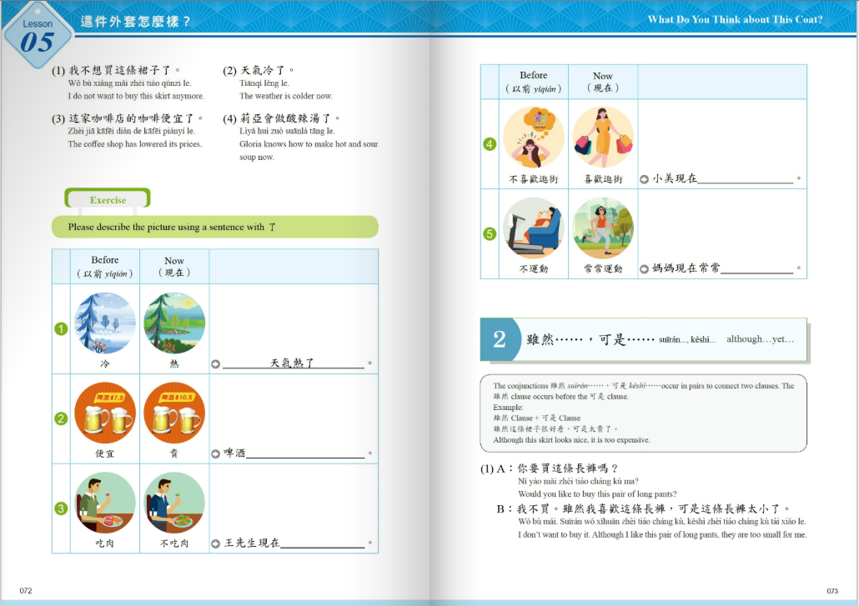This screenshot has width=859, height=606.
Task: Click the green exercise instruction banner
Action: pos(214,227)
